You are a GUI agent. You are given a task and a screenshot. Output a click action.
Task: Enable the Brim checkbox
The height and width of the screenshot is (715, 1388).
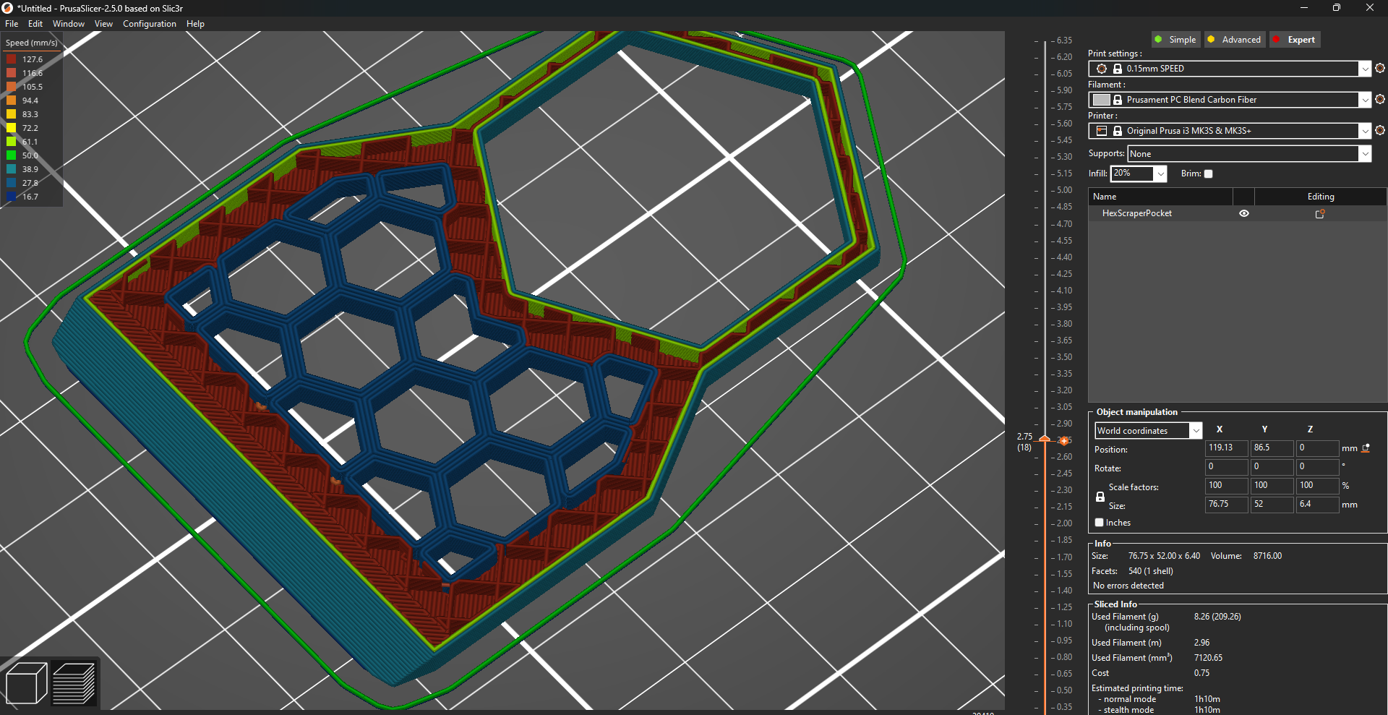click(x=1208, y=174)
